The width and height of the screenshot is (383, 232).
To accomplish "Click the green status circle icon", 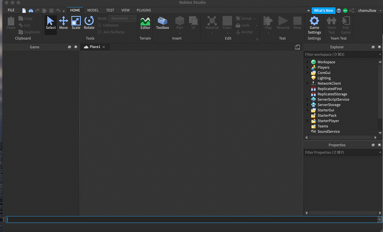I will [x=345, y=10].
